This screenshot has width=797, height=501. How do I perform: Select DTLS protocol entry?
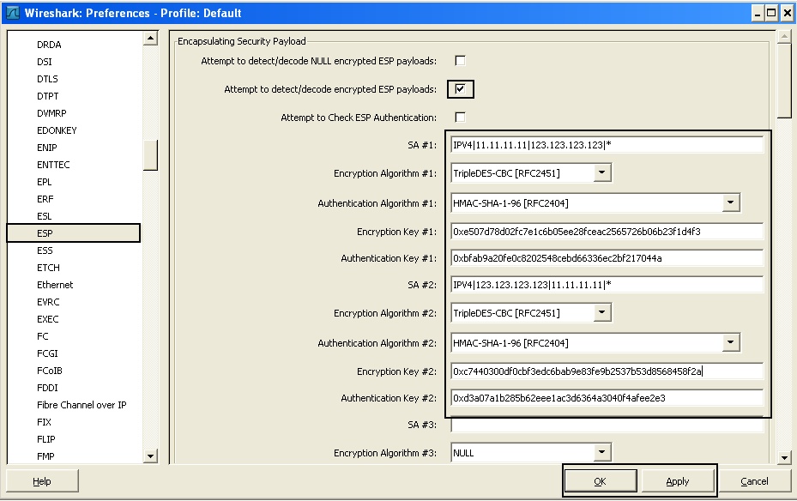pyautogui.click(x=47, y=79)
